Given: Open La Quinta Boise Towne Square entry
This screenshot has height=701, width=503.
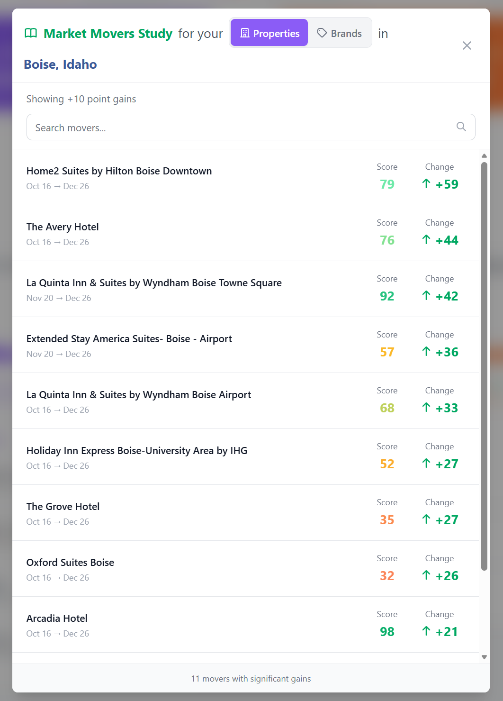Looking at the screenshot, I should pos(245,289).
